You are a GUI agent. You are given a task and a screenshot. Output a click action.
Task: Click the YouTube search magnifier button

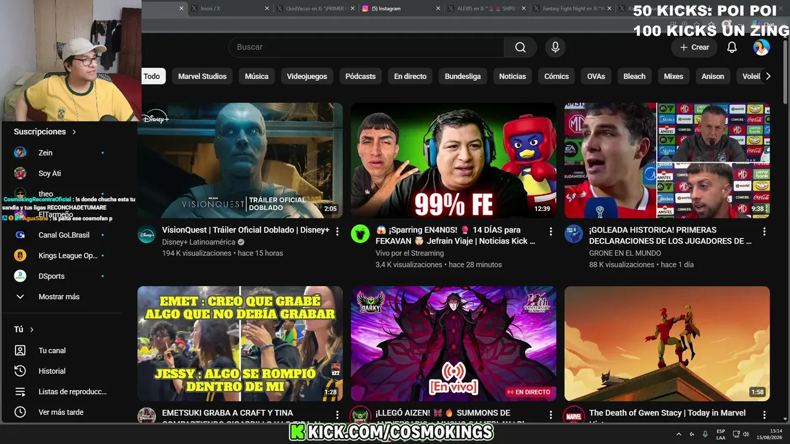(x=520, y=47)
